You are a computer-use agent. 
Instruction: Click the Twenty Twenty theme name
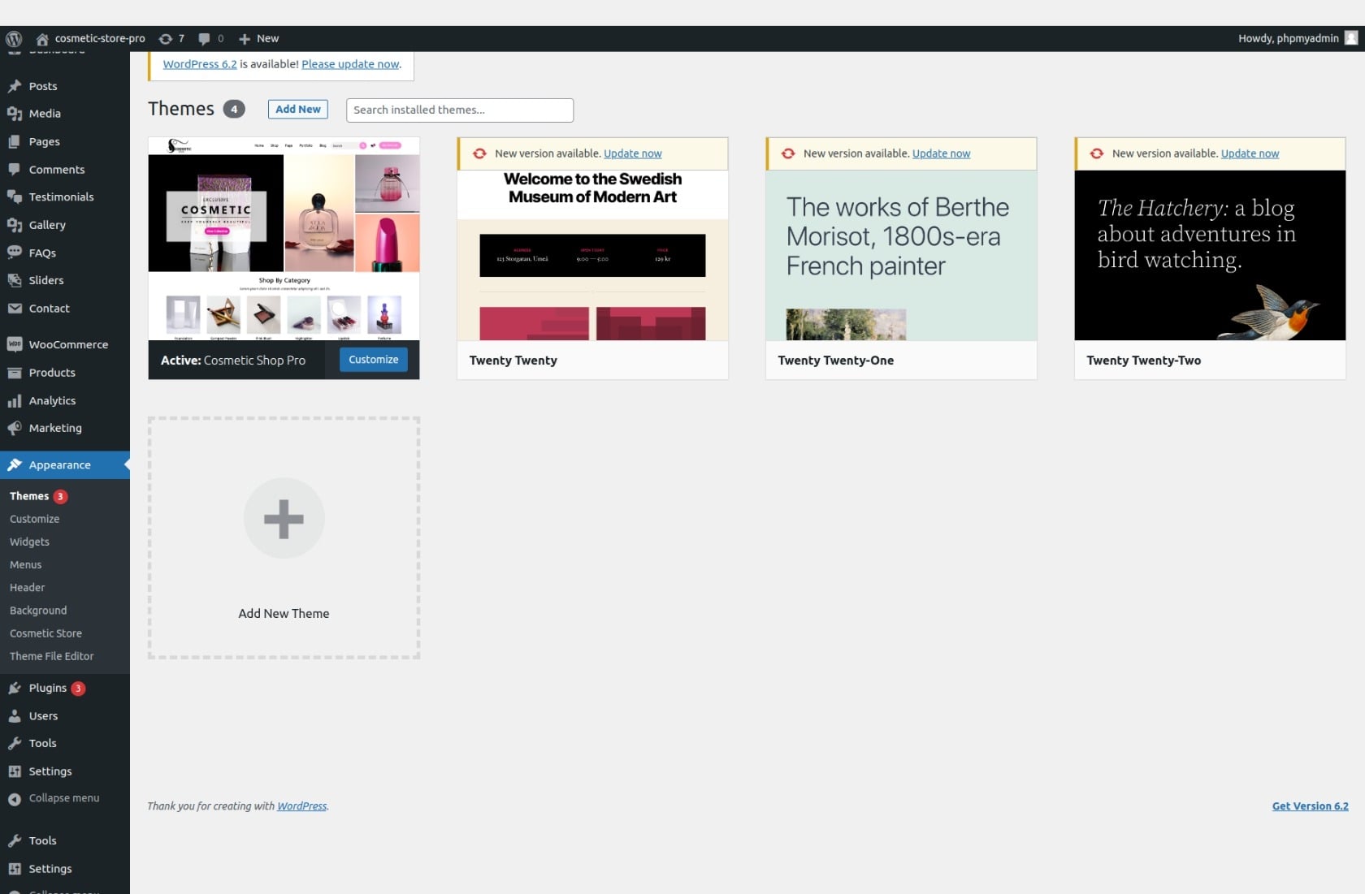coord(513,361)
